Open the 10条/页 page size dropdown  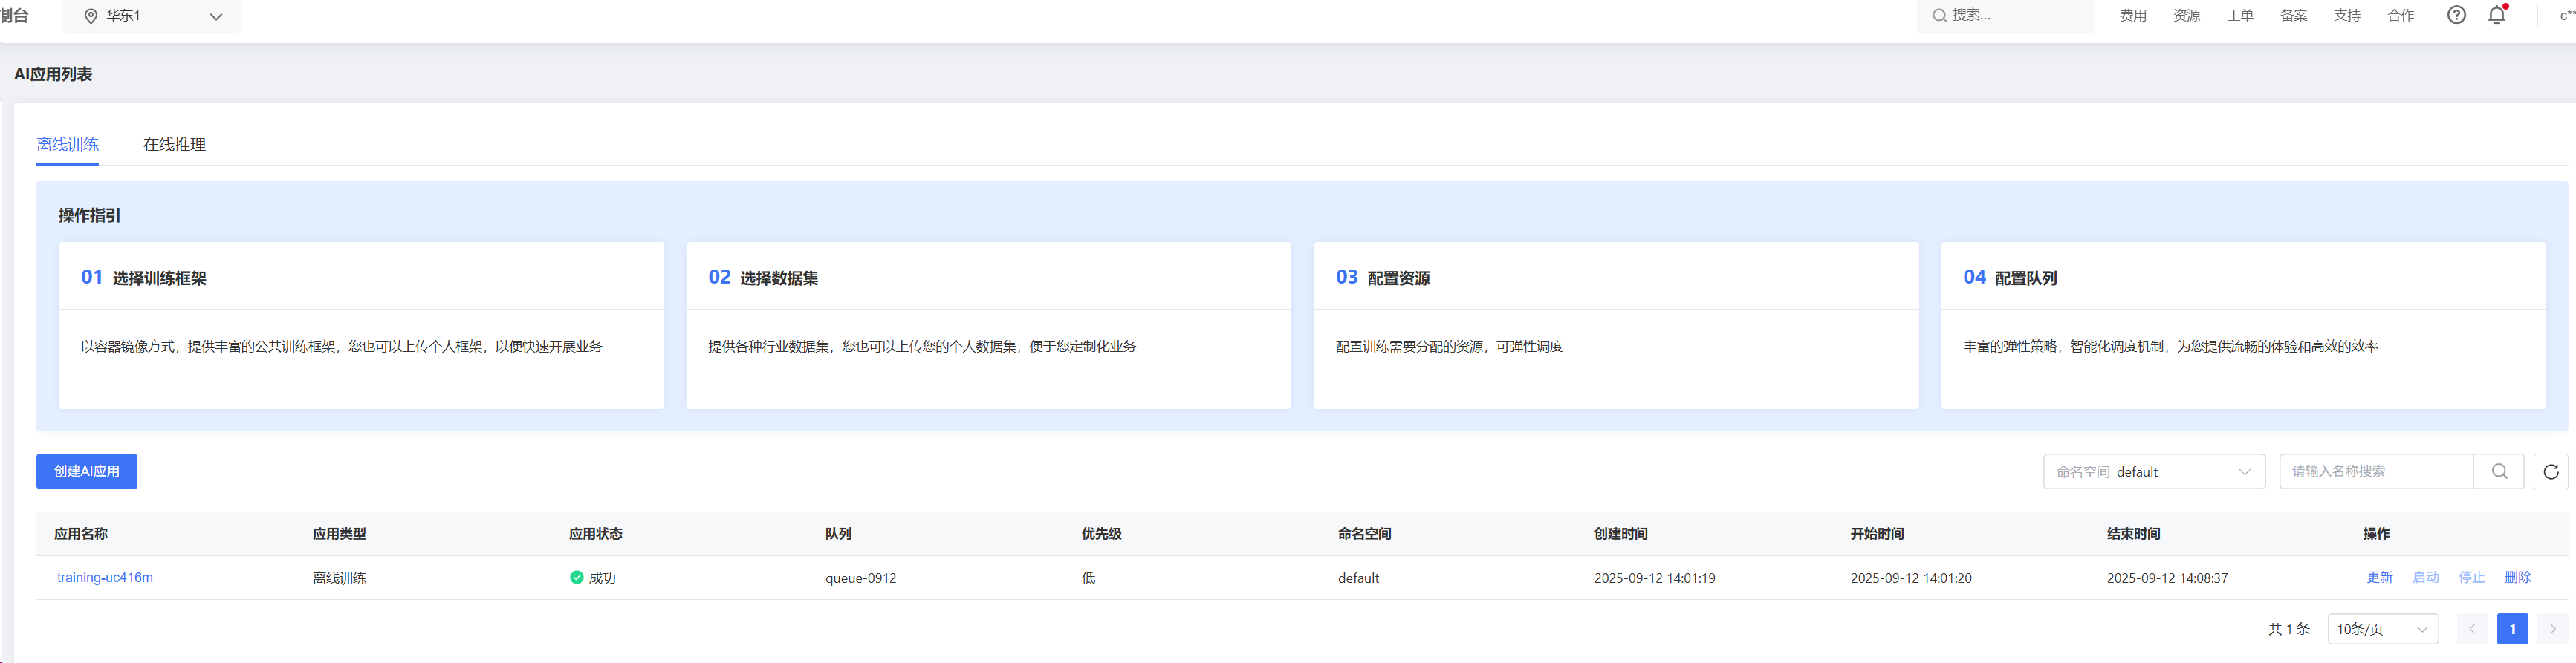click(2382, 629)
